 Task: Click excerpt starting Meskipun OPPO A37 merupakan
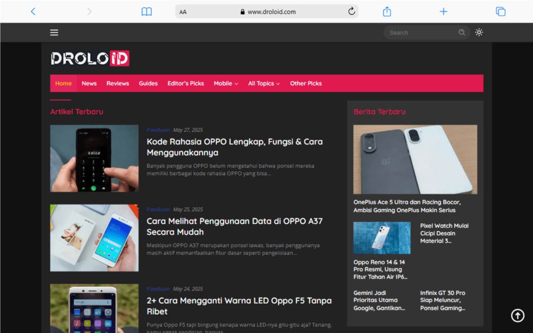pos(233,249)
